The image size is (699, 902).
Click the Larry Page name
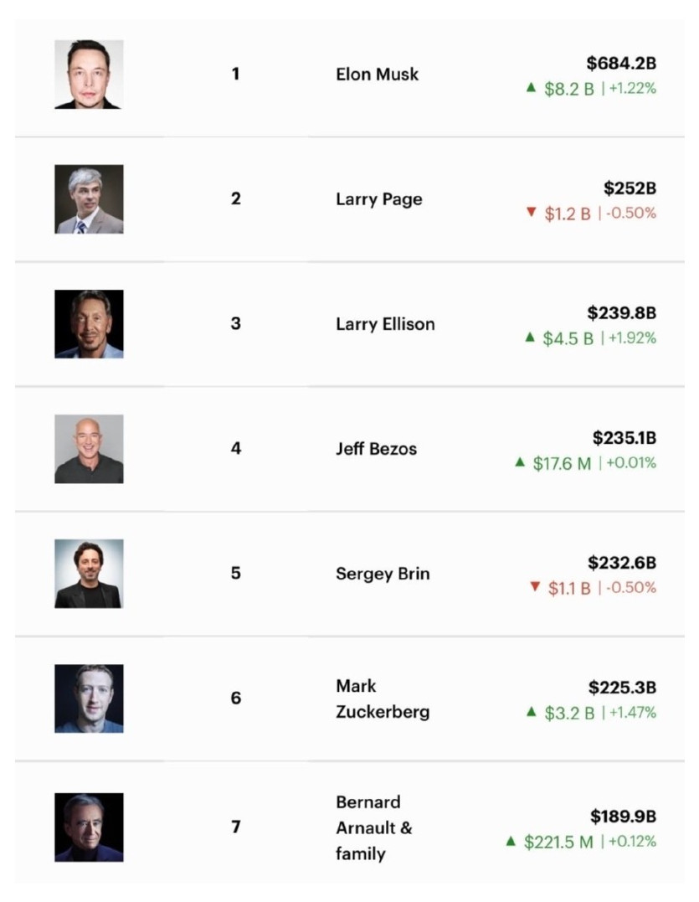point(378,199)
